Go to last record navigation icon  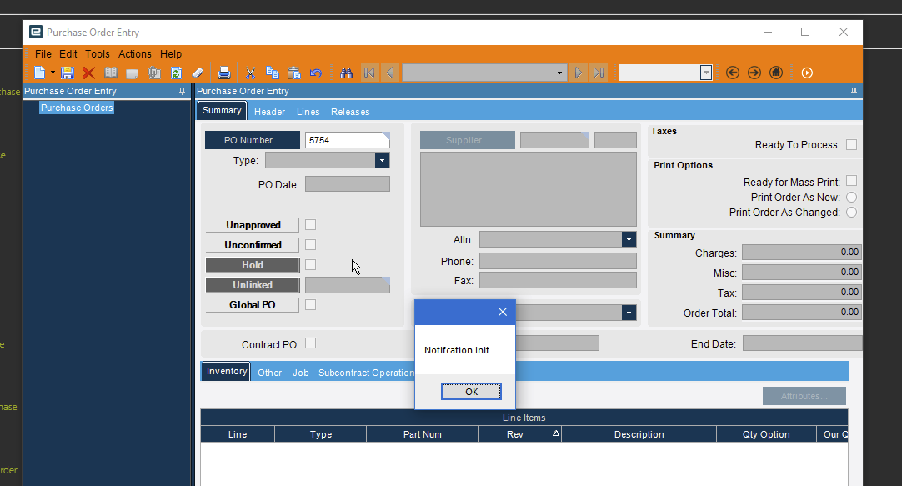click(599, 73)
